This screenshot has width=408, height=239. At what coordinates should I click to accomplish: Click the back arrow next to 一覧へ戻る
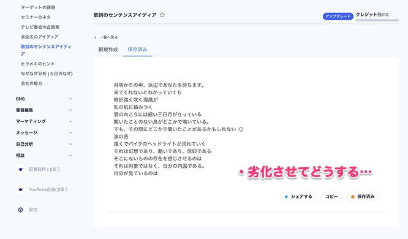[95, 37]
